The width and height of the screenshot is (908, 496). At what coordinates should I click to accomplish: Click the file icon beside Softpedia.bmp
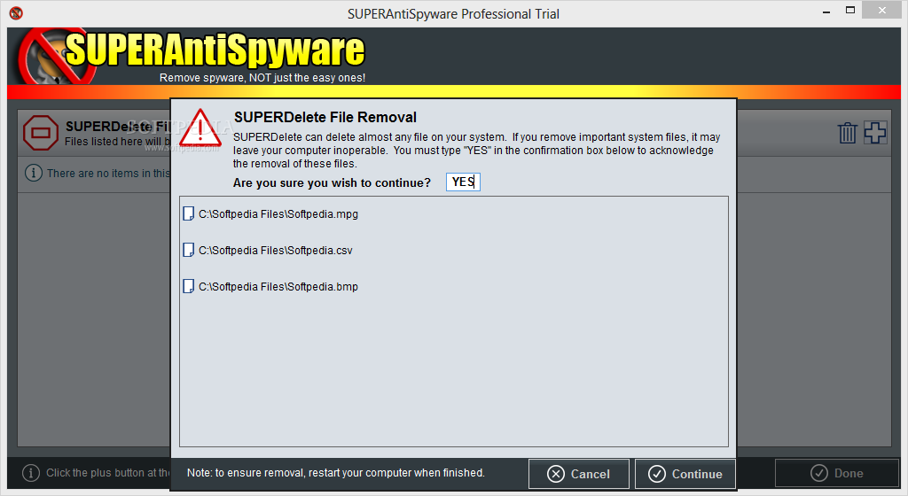[x=188, y=287]
